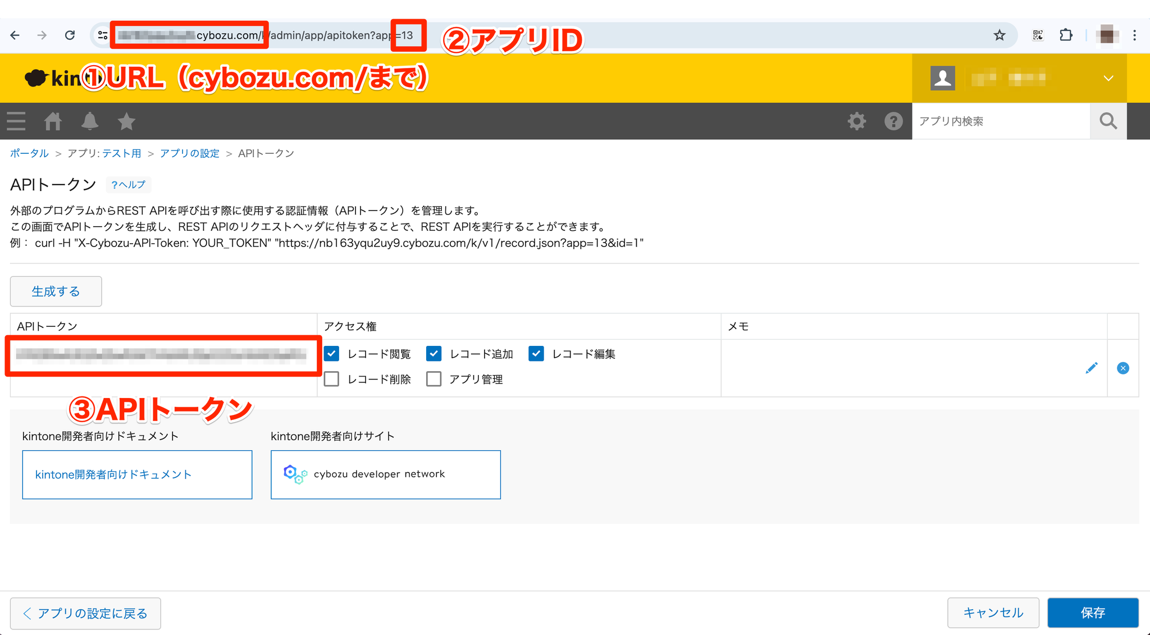The image size is (1150, 635).
Task: Go to アプリの設定 breadcrumb
Action: click(189, 153)
